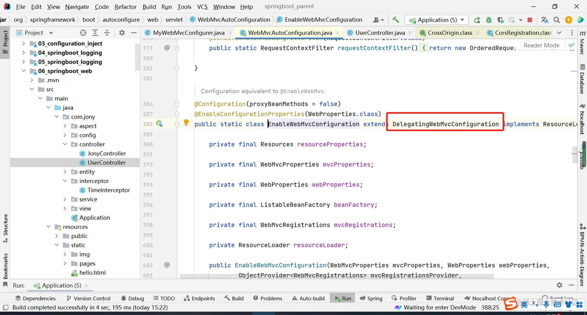Expand the .mvn folder

(x=32, y=80)
